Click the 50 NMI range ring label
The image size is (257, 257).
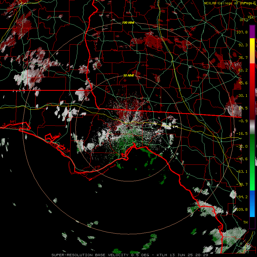tap(129, 76)
